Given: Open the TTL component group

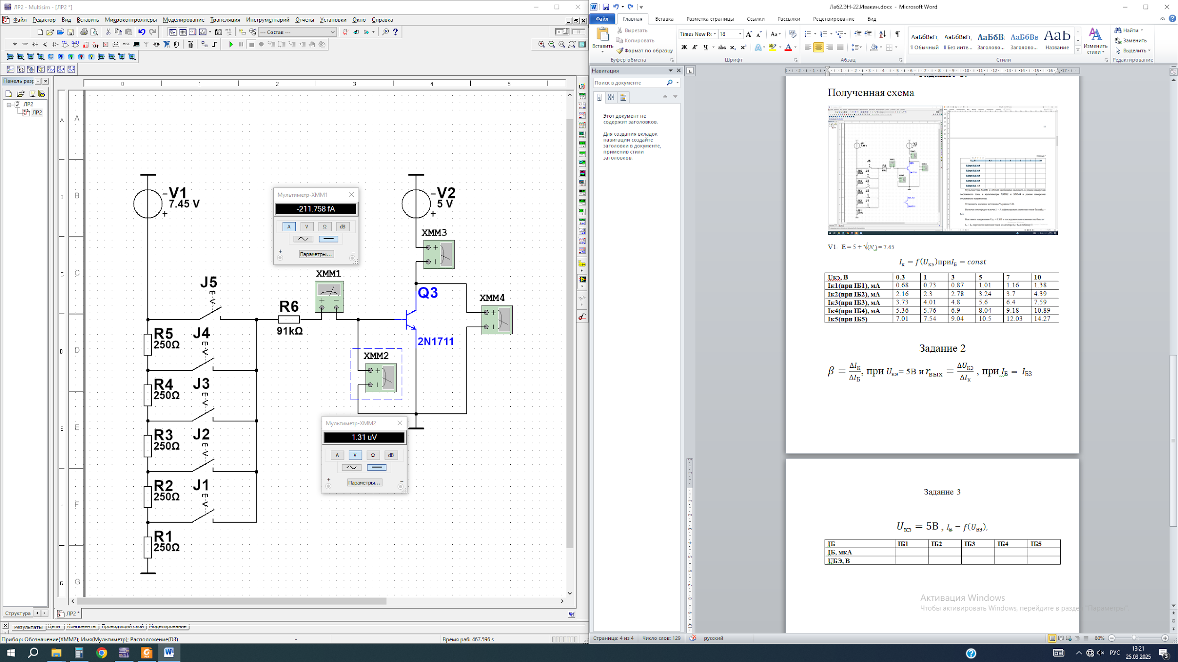Looking at the screenshot, I should [65, 44].
